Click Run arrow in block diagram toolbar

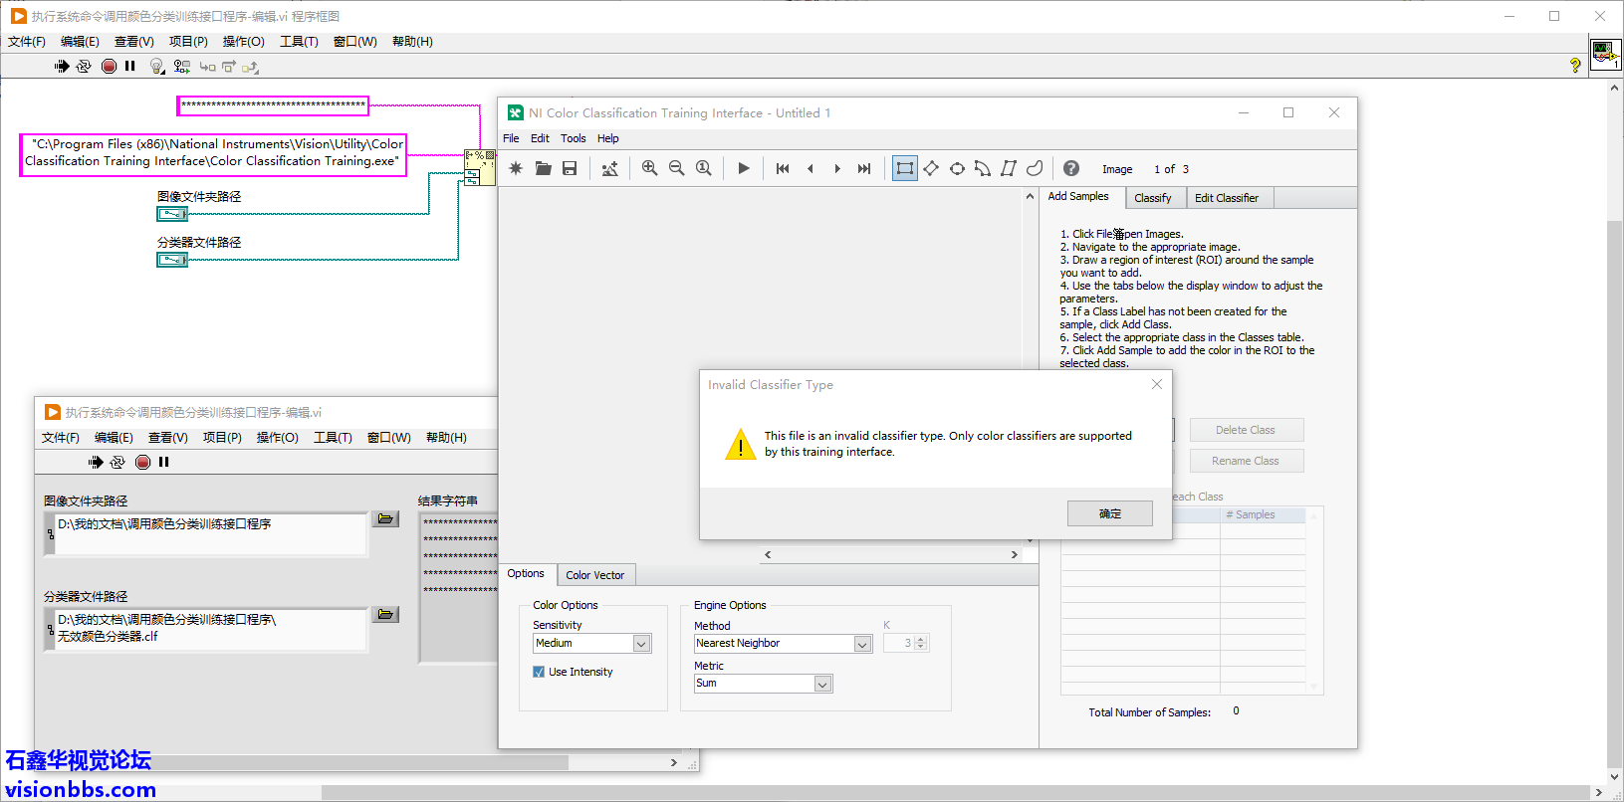[x=62, y=67]
